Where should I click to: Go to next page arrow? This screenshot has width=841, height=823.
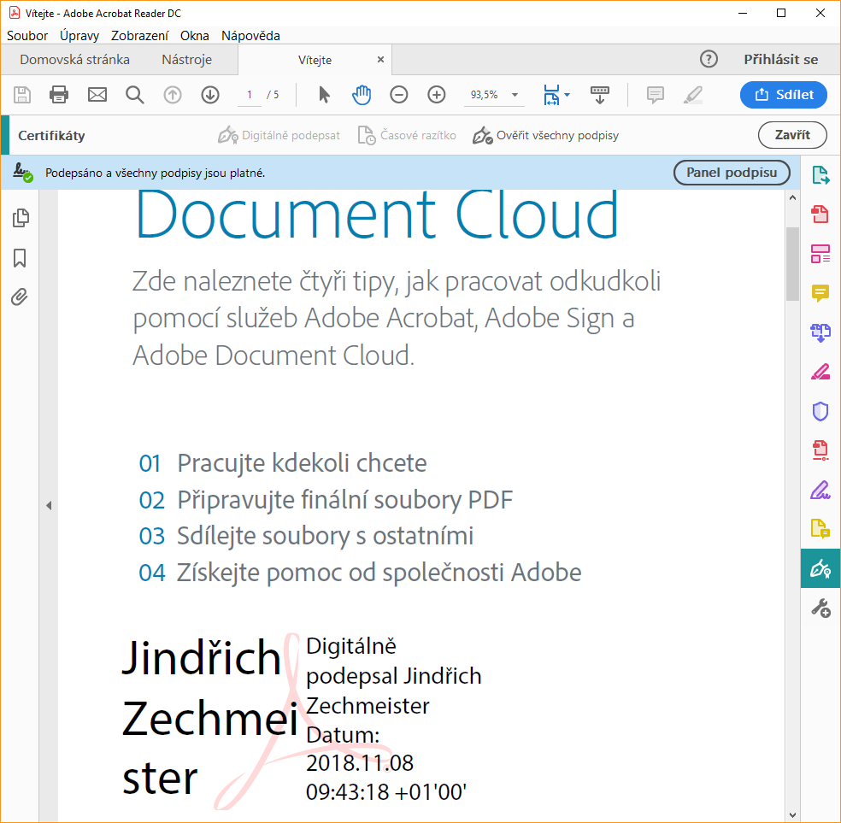coord(210,95)
